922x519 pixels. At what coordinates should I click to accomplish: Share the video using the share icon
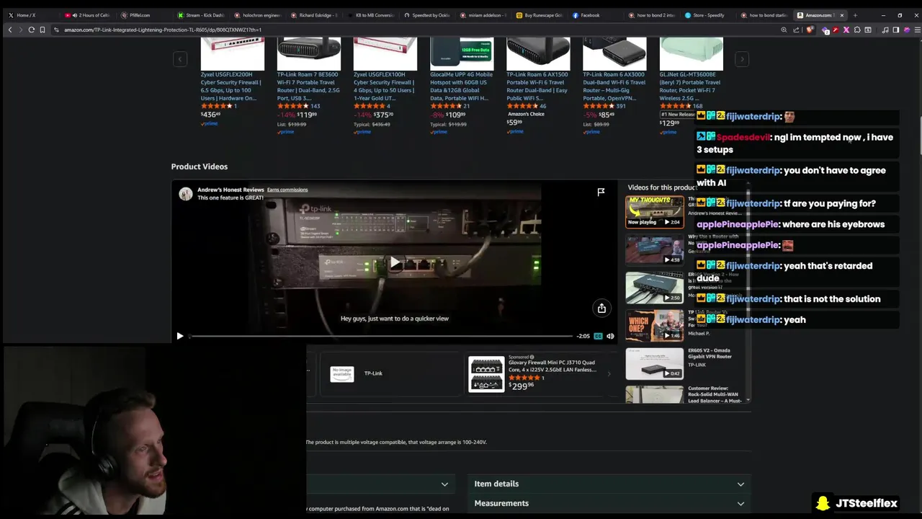coord(601,309)
